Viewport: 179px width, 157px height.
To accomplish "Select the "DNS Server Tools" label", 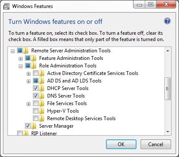I will point(66,96).
